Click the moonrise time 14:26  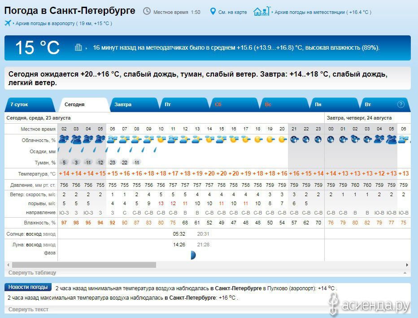point(179,245)
